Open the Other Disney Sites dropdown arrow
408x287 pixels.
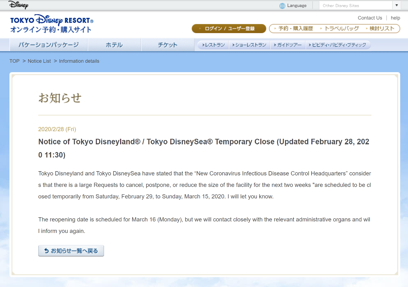point(396,5)
